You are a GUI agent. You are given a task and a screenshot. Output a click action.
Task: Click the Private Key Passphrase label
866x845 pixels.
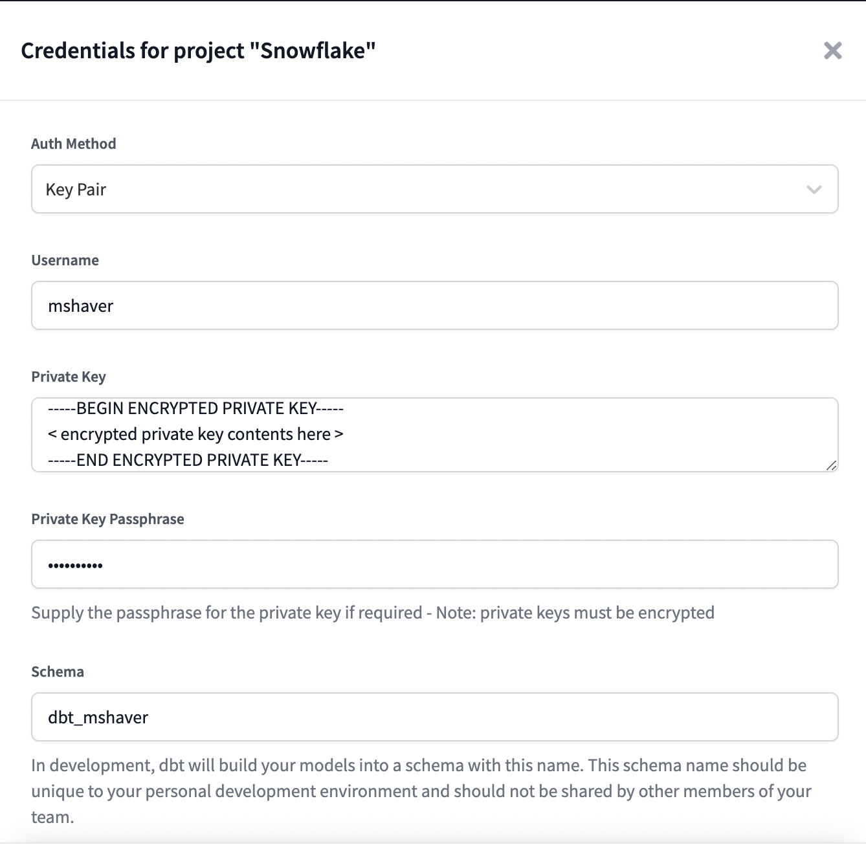coord(107,518)
